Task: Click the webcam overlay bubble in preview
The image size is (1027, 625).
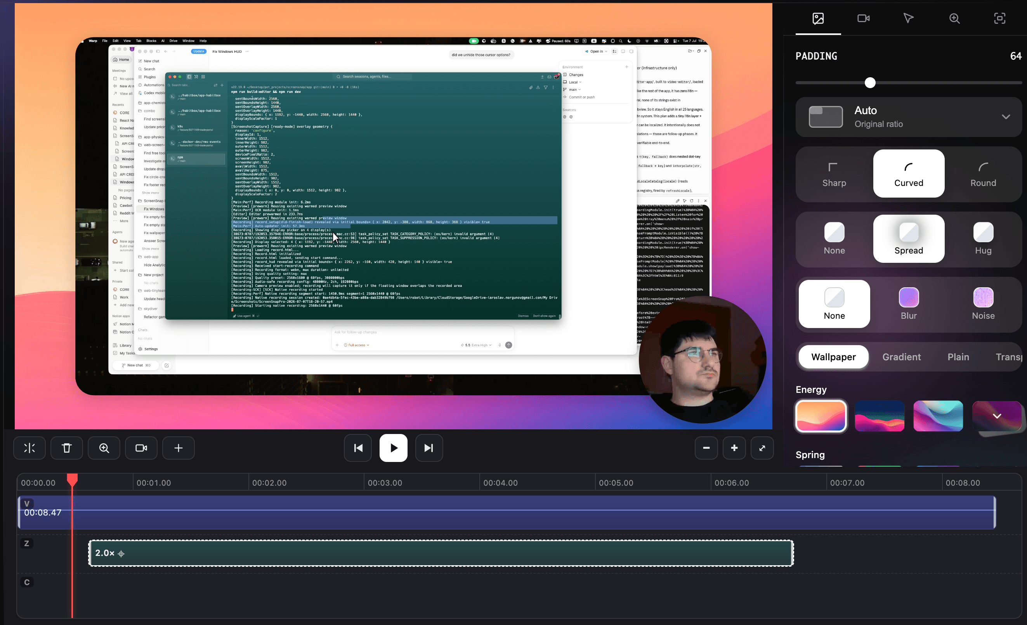Action: pyautogui.click(x=702, y=360)
